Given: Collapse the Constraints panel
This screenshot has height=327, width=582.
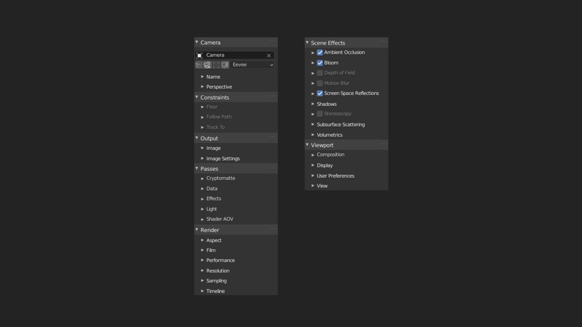Looking at the screenshot, I should click(197, 97).
